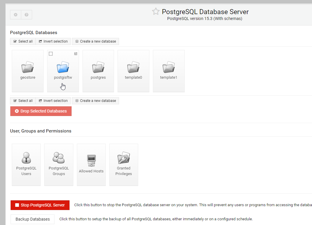
Task: Open the edit options icon on postgisftw tile
Action: (x=75, y=54)
